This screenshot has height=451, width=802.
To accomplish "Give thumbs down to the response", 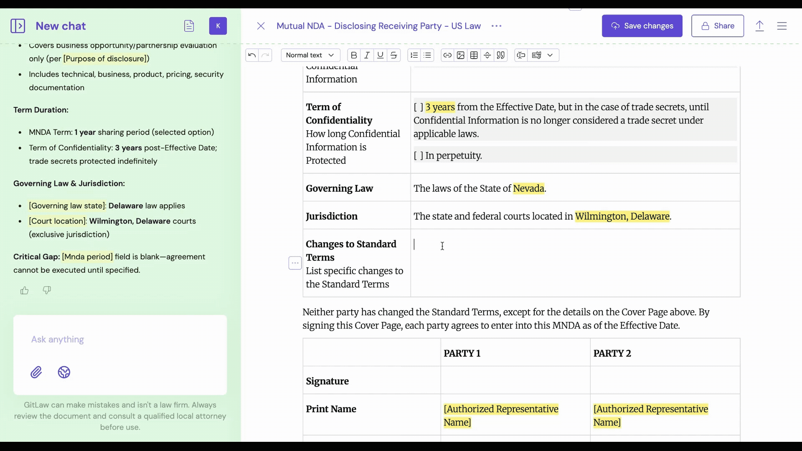I will tap(47, 290).
